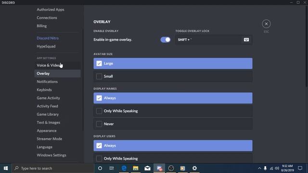This screenshot has height=173, width=308.
Task: Choose Always under Display Names
Action: 173,98
